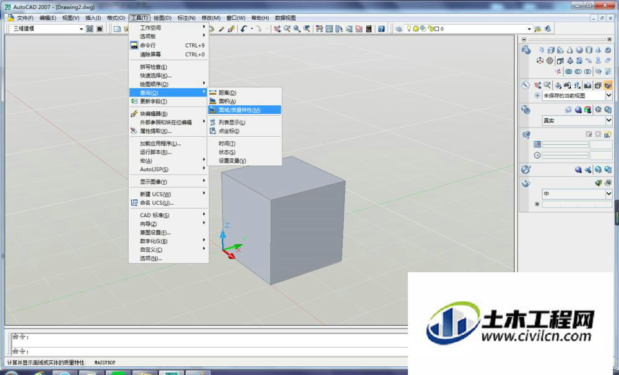Click the teapot render panel icon

click(x=526, y=183)
